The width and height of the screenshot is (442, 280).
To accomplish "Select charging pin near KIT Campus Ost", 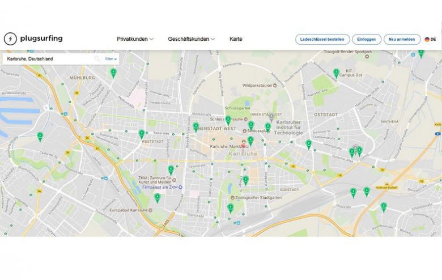I will (336, 73).
